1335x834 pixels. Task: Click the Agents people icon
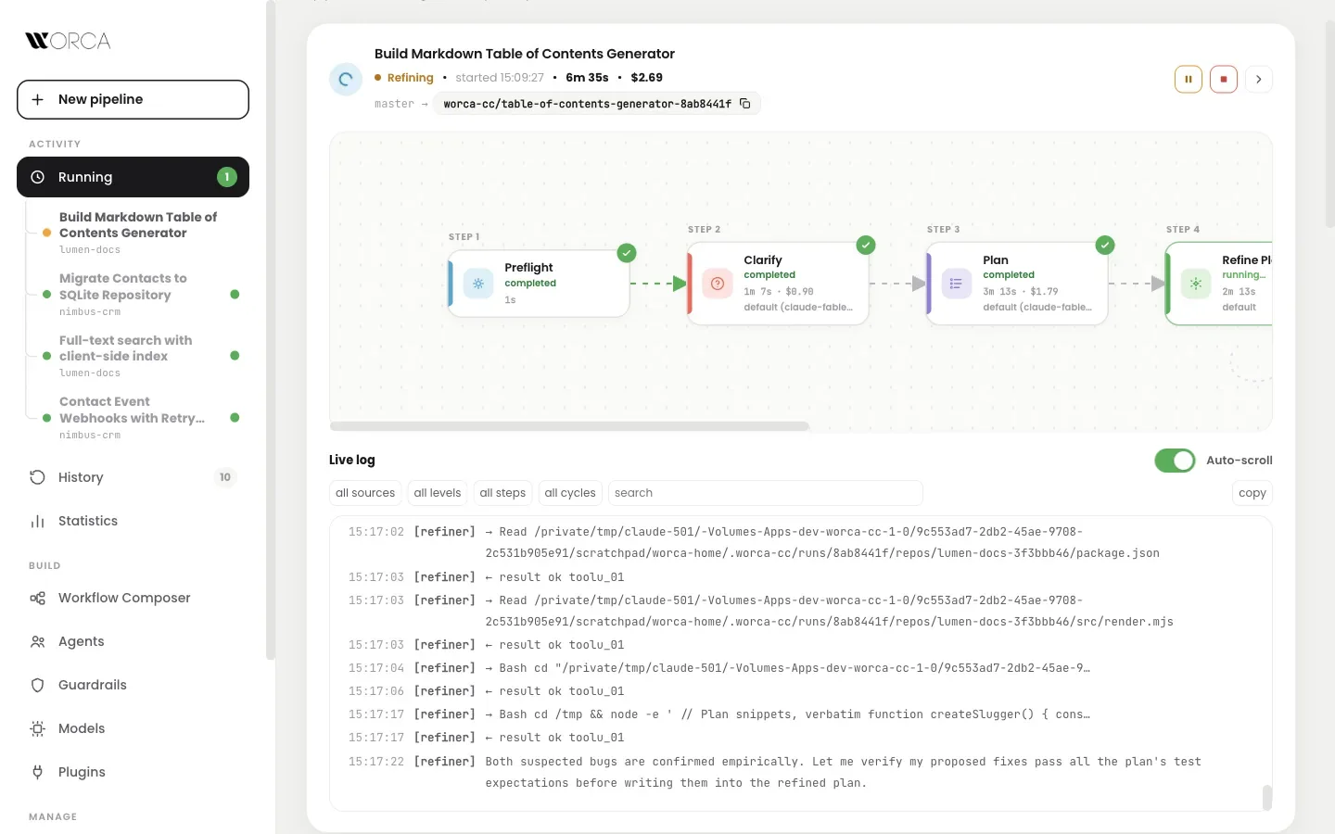[38, 641]
